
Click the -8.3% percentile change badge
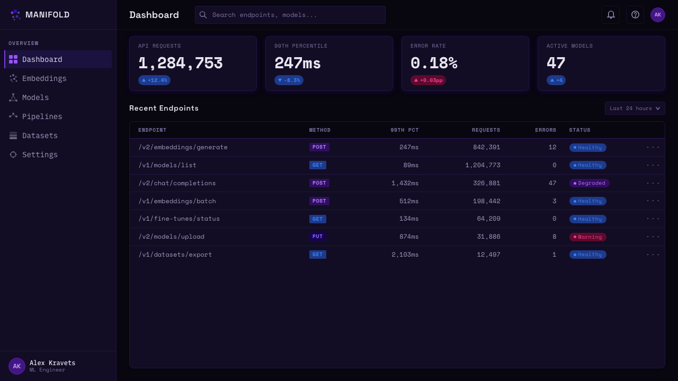[289, 80]
